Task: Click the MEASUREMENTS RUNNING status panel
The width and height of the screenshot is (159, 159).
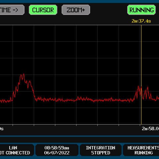Action: click(x=141, y=150)
